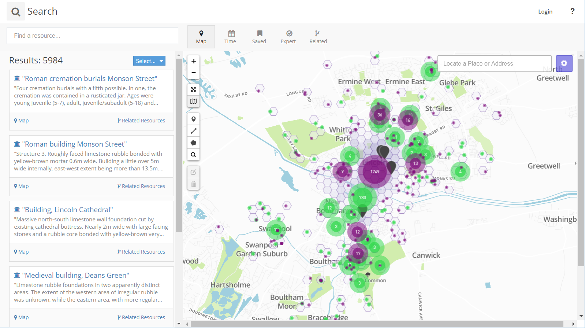Viewport: 585px width, 328px height.
Task: Open the Select... dropdown
Action: (149, 61)
